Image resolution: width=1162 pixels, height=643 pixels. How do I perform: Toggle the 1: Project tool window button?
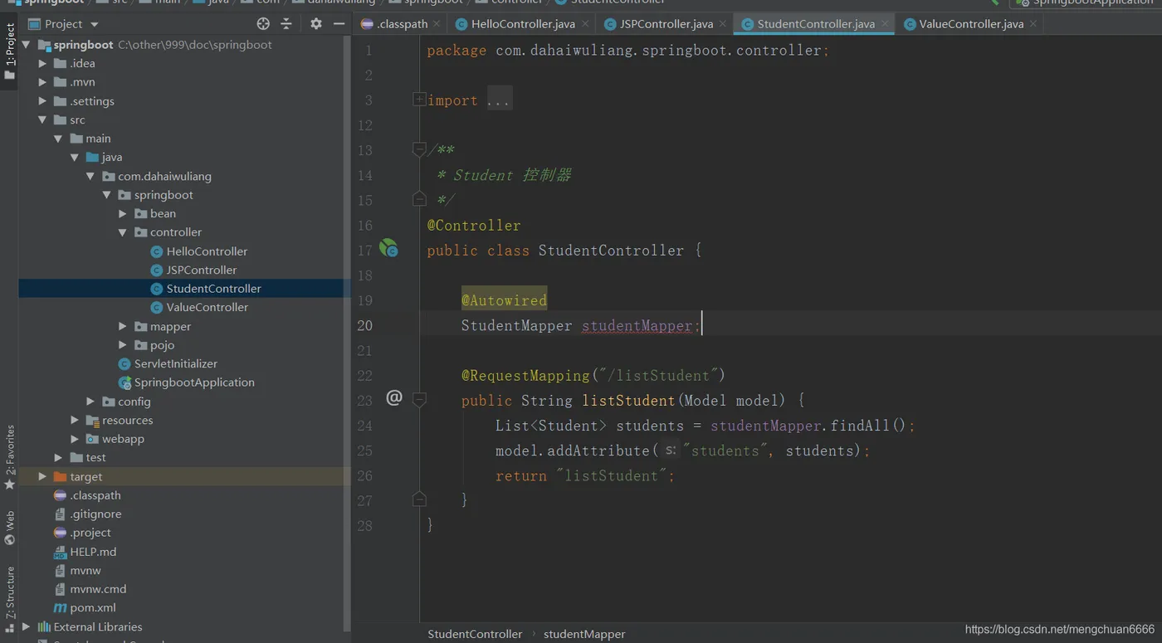click(x=10, y=50)
